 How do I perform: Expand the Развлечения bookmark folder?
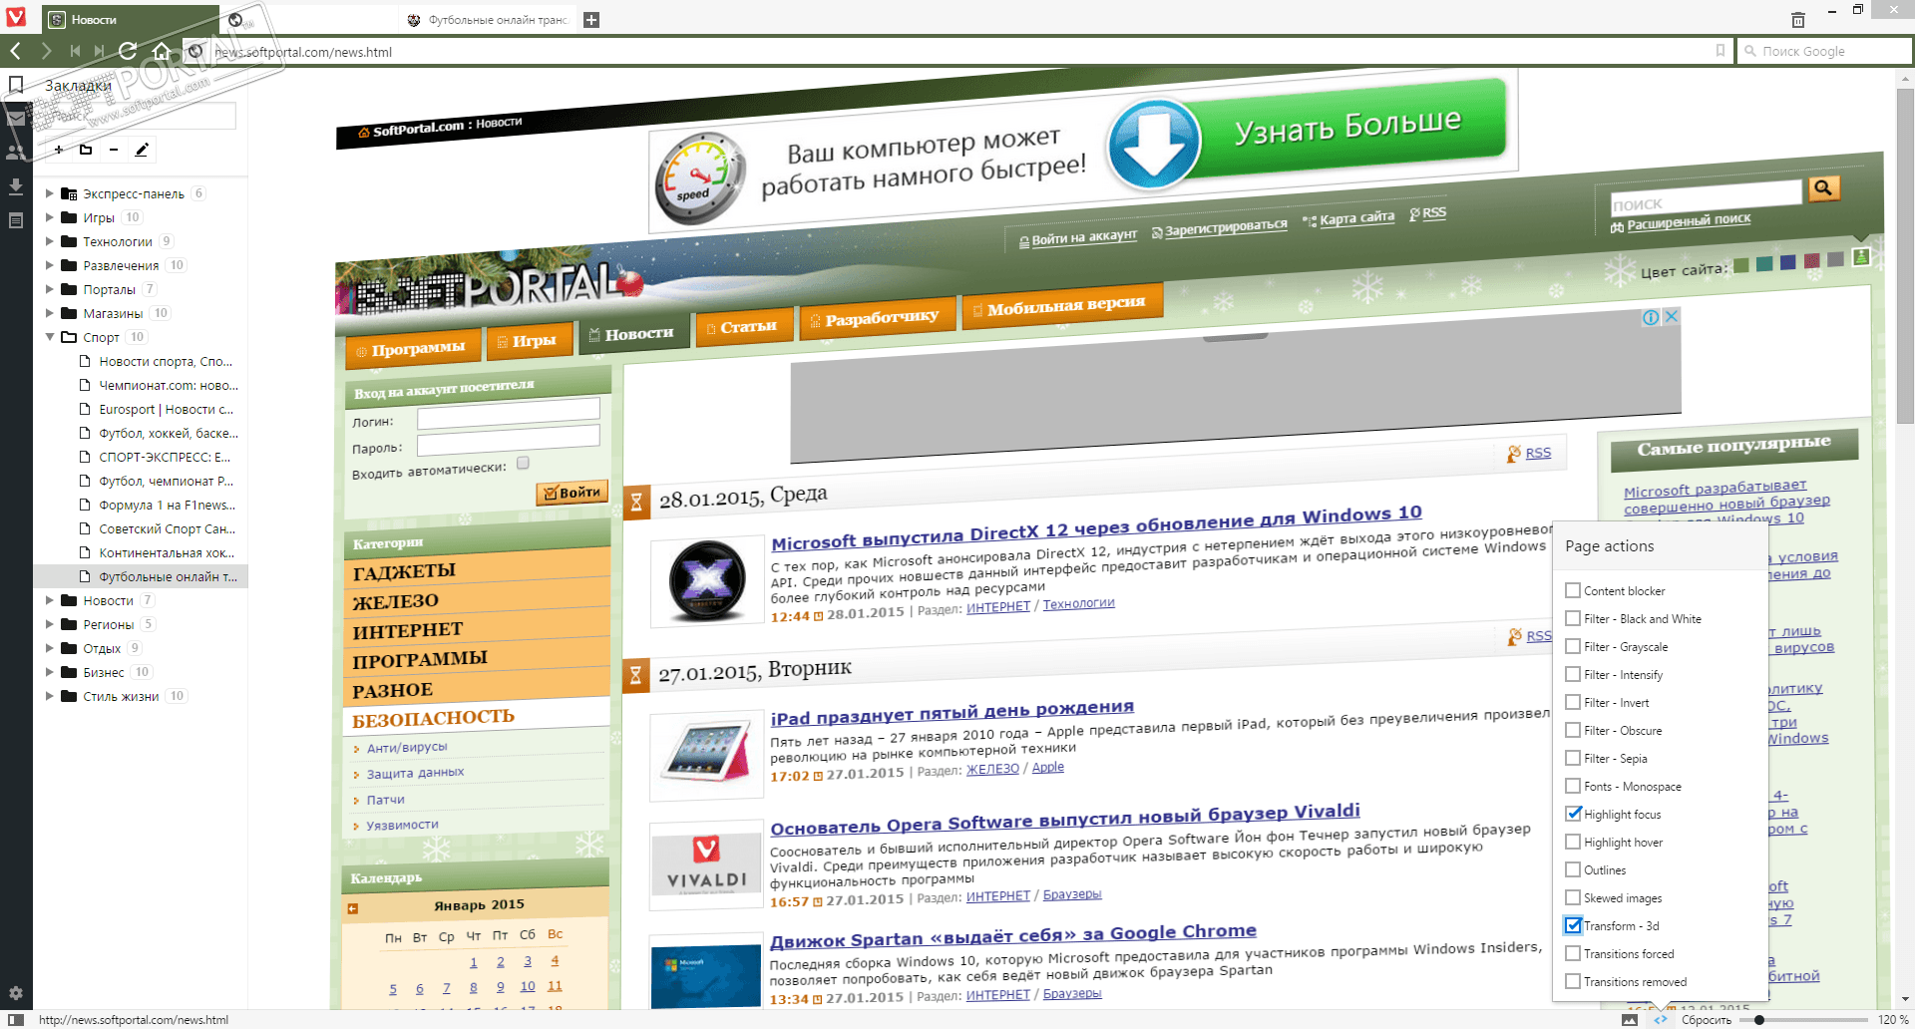coord(50,265)
